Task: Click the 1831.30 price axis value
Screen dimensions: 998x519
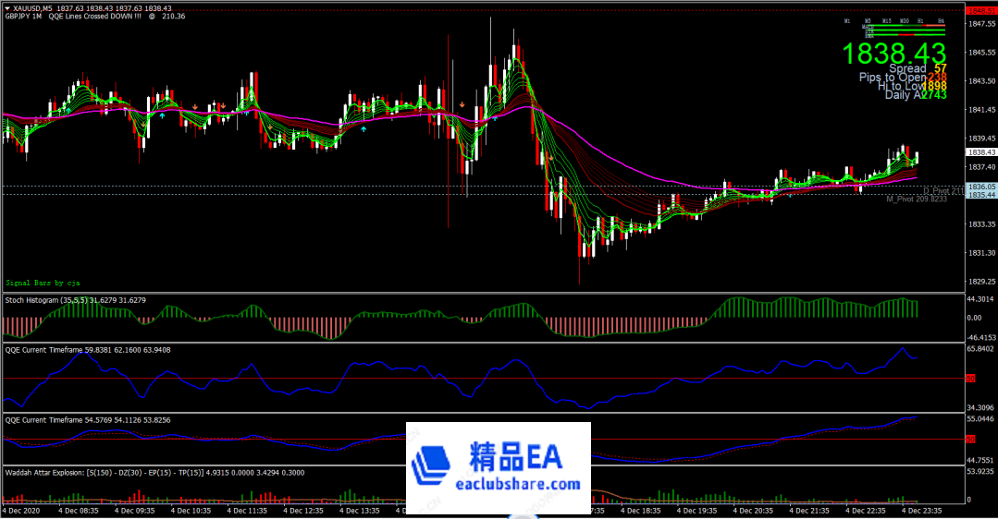Action: point(981,252)
